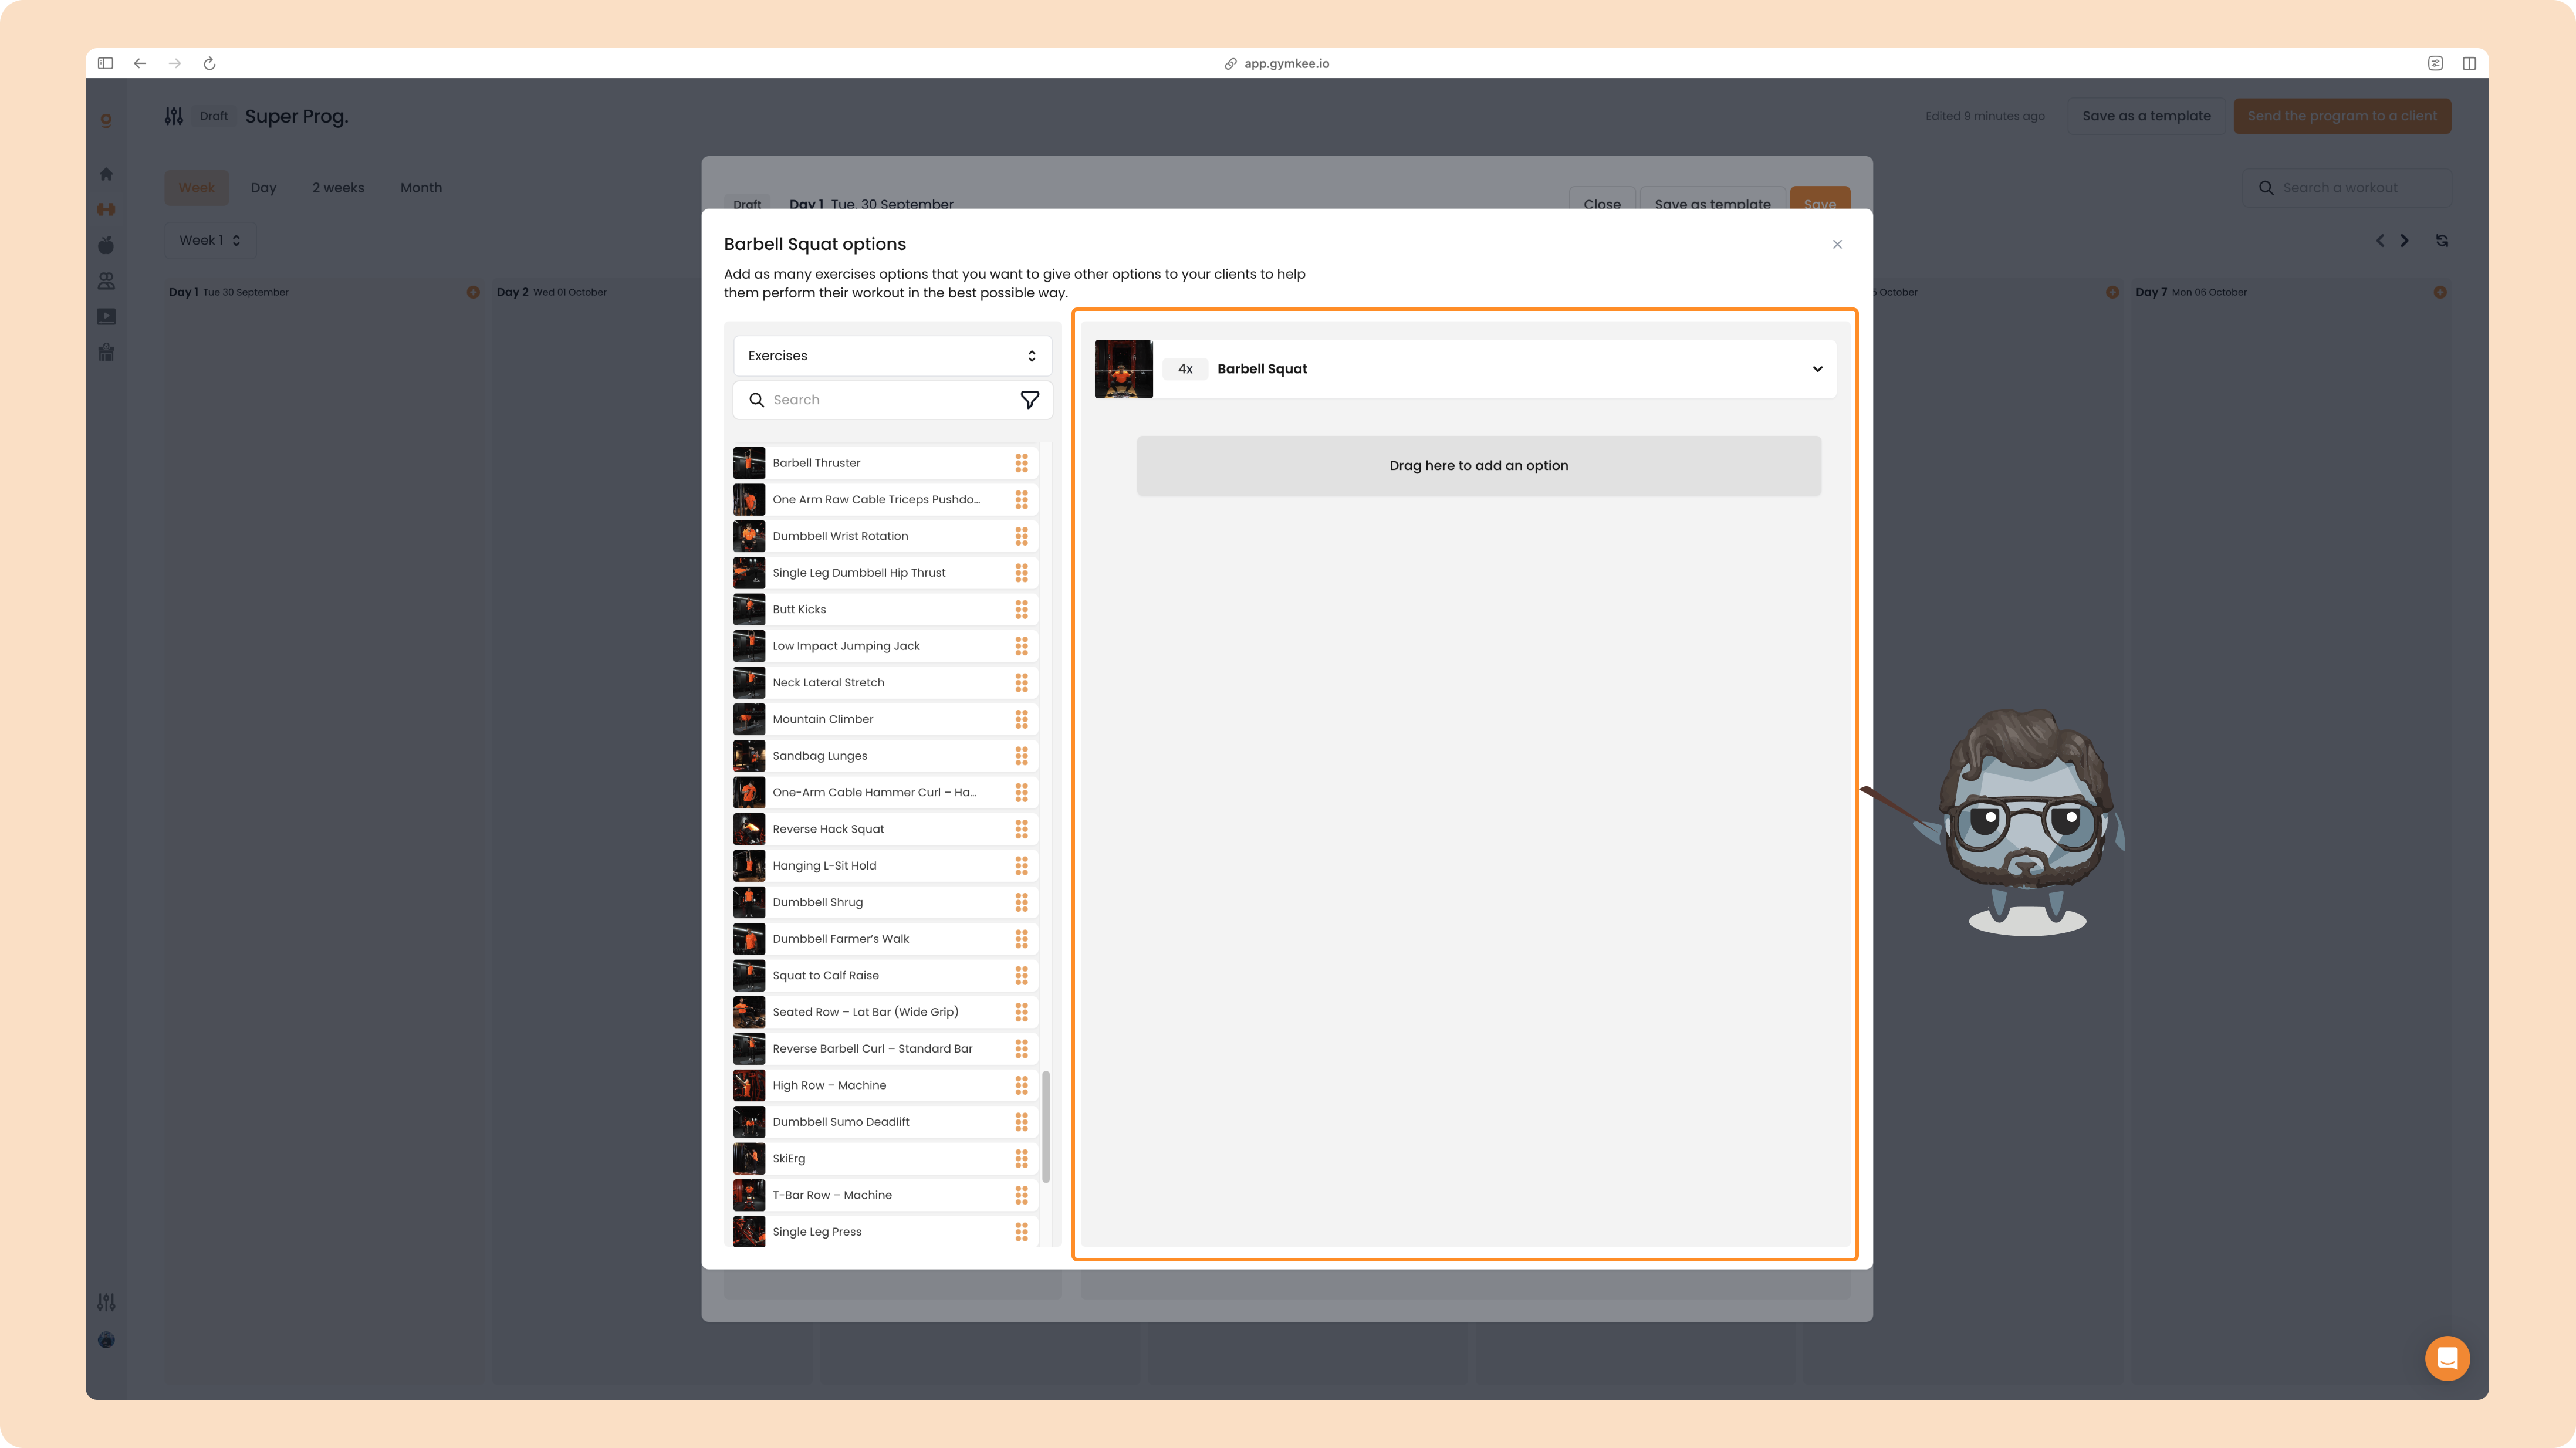The width and height of the screenshot is (2576, 1448).
Task: Click Send the program to a client
Action: [x=2342, y=116]
